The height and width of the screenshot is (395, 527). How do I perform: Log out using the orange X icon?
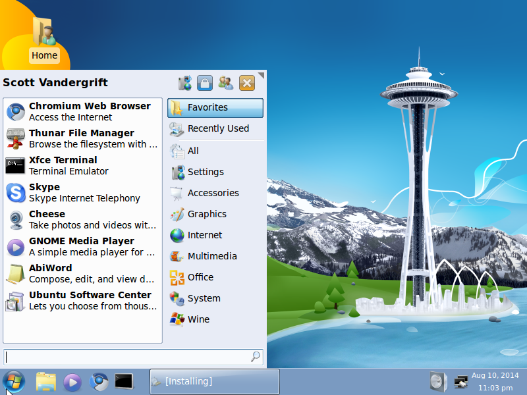tap(246, 83)
